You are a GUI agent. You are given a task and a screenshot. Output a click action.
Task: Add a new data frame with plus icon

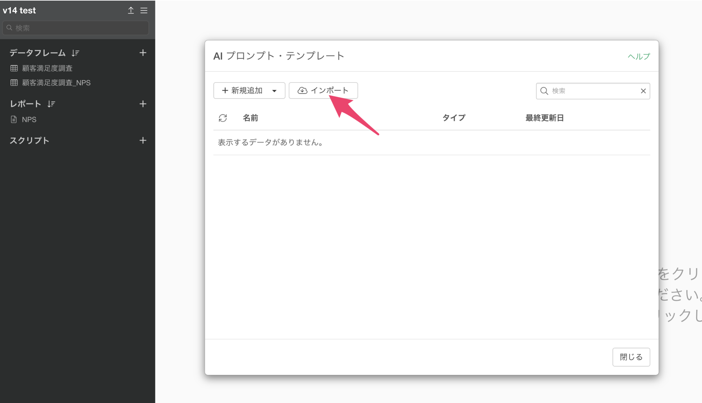(143, 53)
